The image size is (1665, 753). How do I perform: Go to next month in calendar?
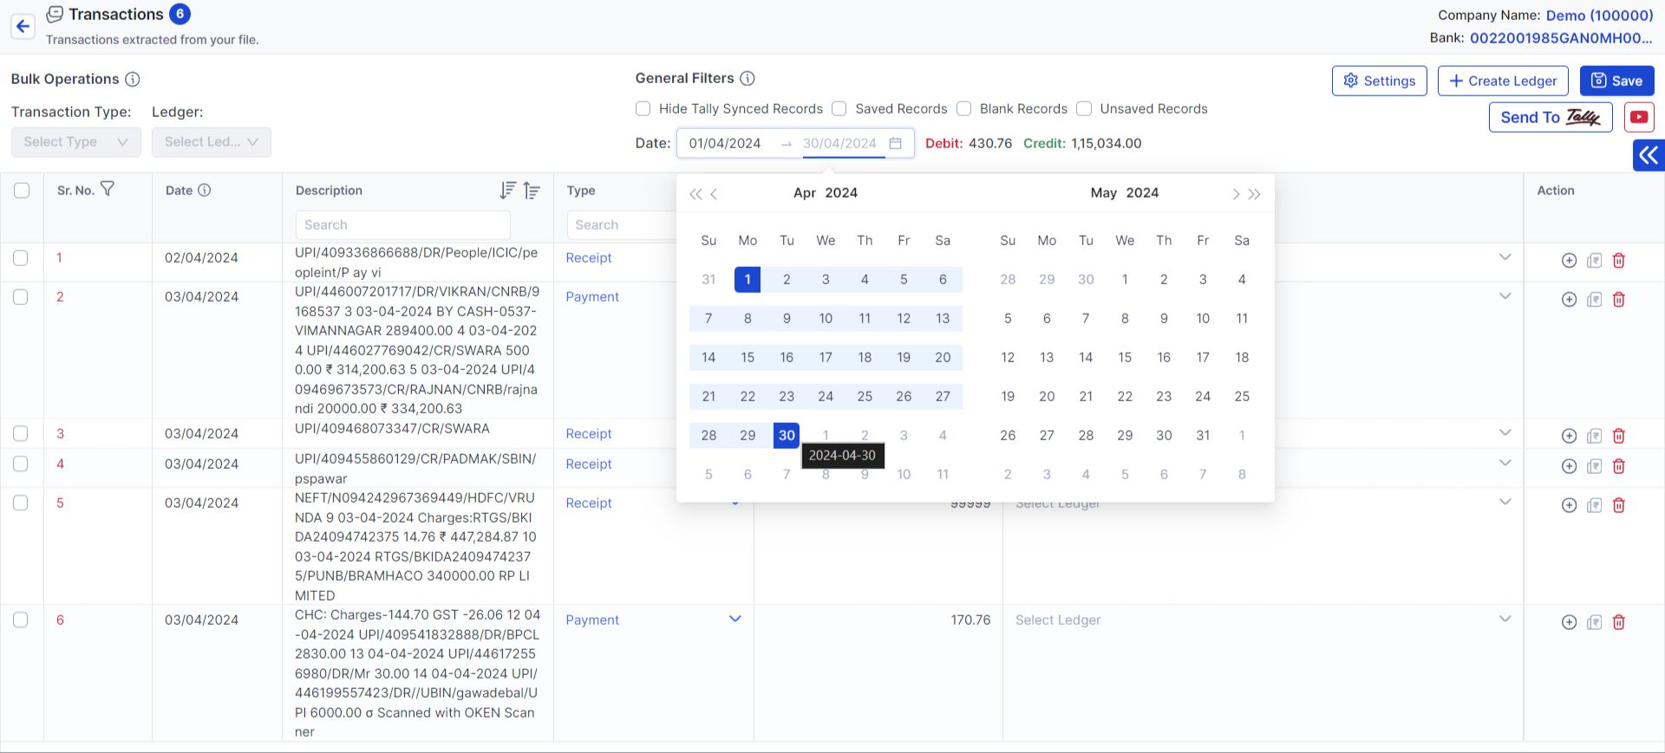coord(1236,194)
